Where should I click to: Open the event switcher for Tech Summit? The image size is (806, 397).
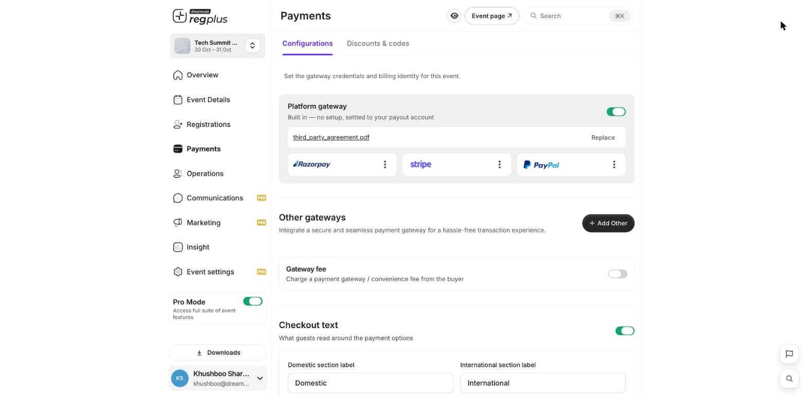pos(252,46)
